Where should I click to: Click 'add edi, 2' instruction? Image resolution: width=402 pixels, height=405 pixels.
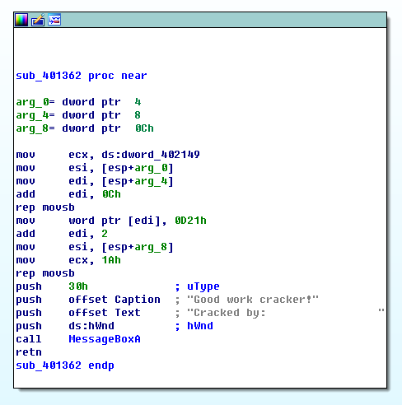click(62, 234)
